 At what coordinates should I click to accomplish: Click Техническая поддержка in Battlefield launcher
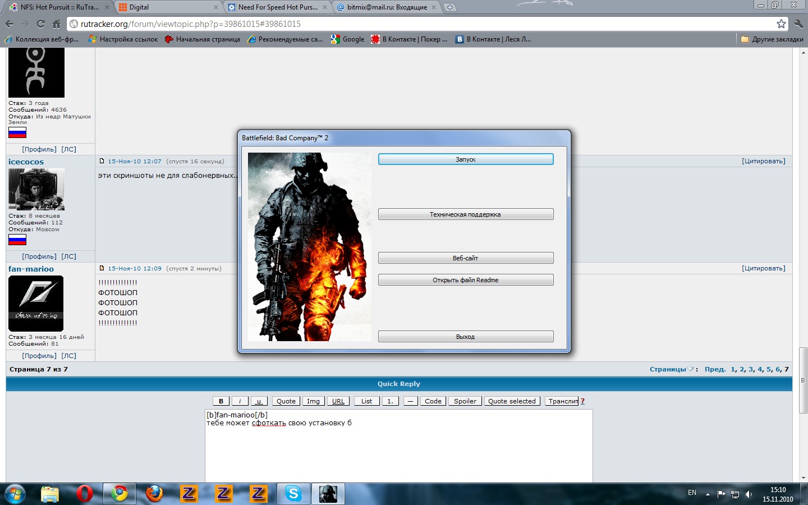point(466,214)
